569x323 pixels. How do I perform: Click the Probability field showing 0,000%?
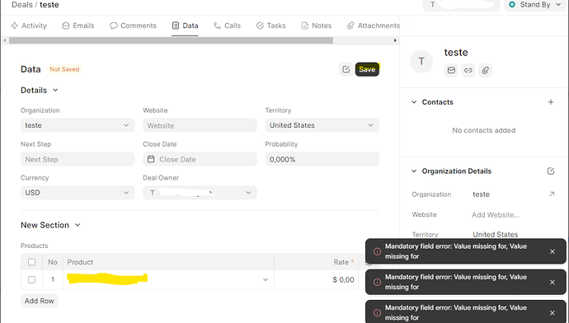tap(322, 159)
